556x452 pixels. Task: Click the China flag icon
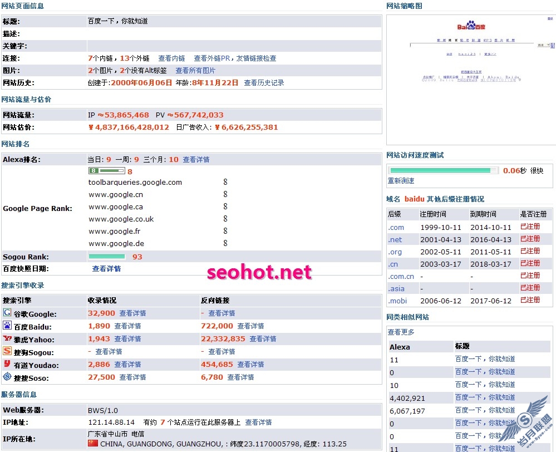[92, 444]
